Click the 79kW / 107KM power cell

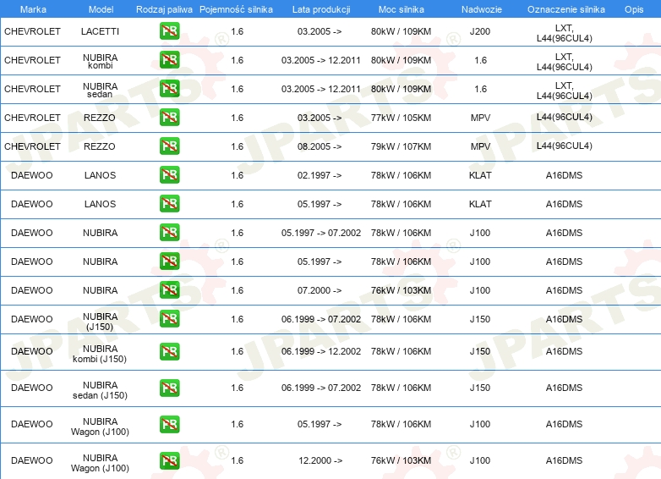(401, 146)
